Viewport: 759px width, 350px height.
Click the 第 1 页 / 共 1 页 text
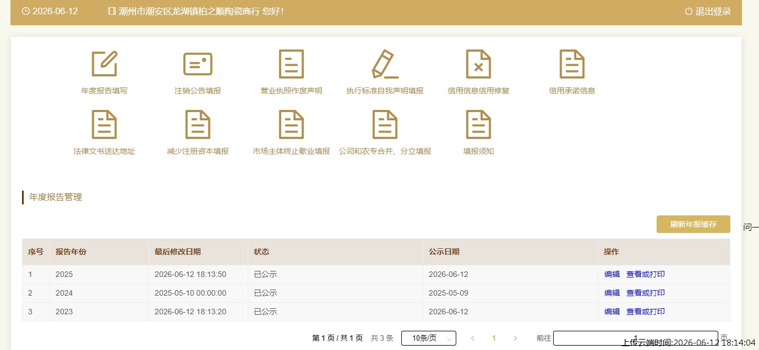click(x=337, y=338)
